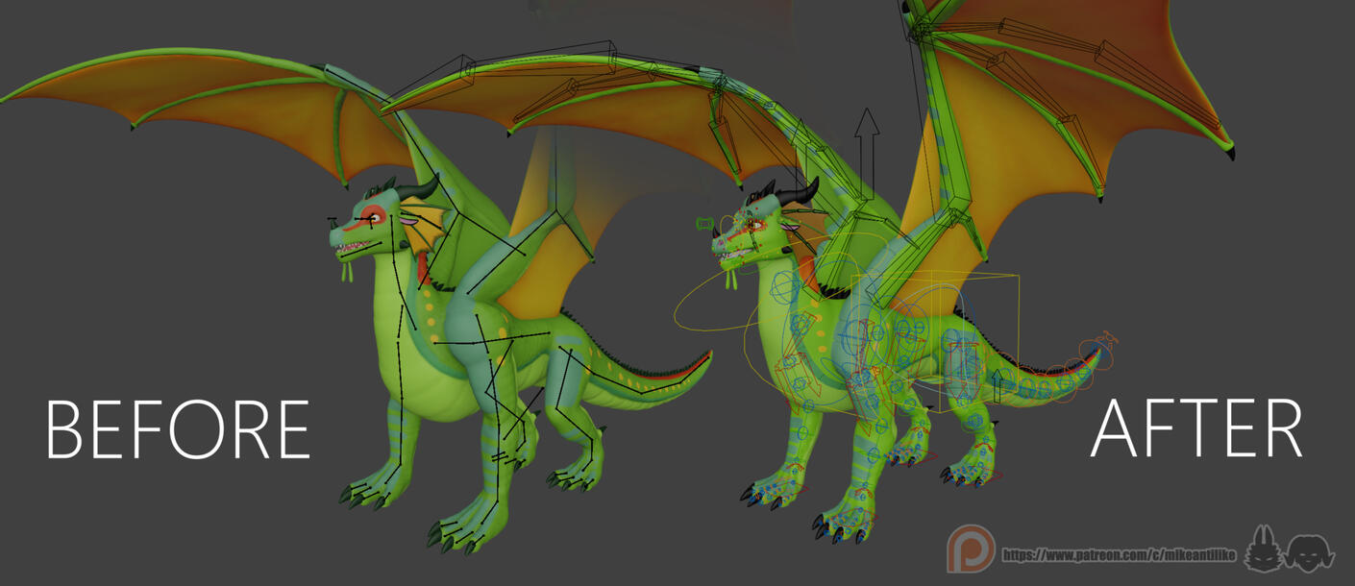Click the girl-with-pigtails head silhouette icon
Image resolution: width=1355 pixels, height=586 pixels.
tap(1311, 551)
